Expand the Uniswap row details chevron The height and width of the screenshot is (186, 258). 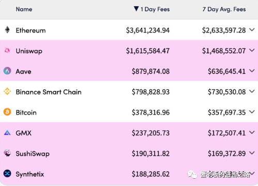pos(252,50)
